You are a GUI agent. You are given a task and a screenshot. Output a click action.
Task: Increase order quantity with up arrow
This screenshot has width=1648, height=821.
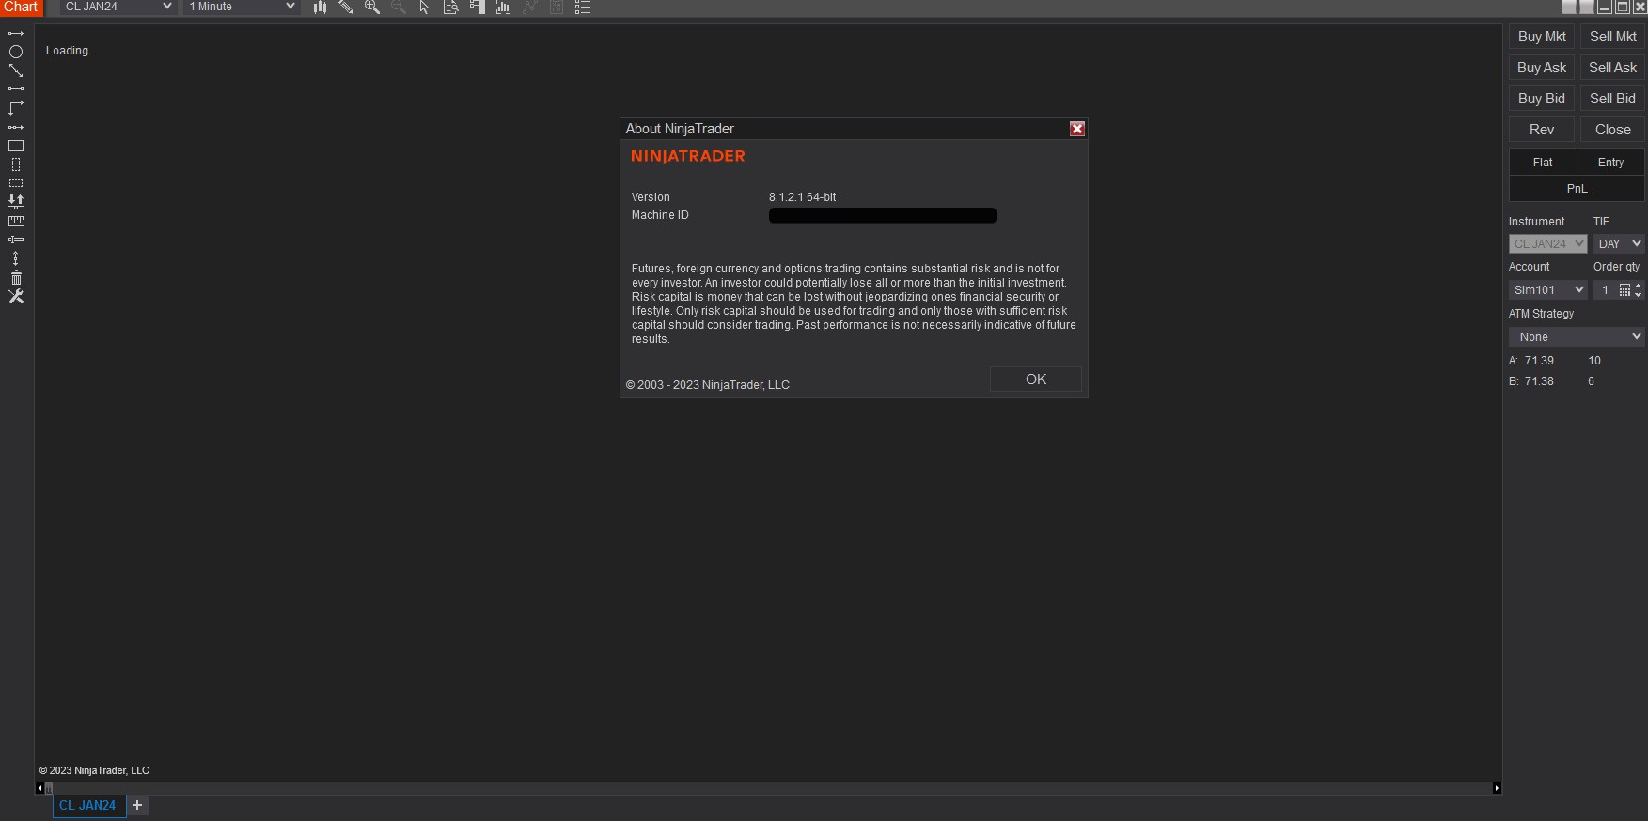[x=1639, y=286]
